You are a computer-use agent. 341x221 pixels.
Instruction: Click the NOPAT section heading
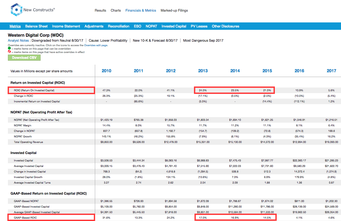coord(41,112)
